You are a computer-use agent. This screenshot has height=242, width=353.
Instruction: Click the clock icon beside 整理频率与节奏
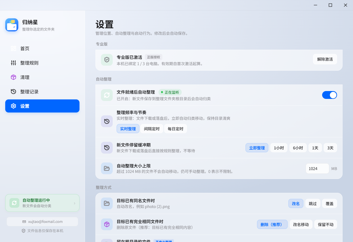click(107, 121)
